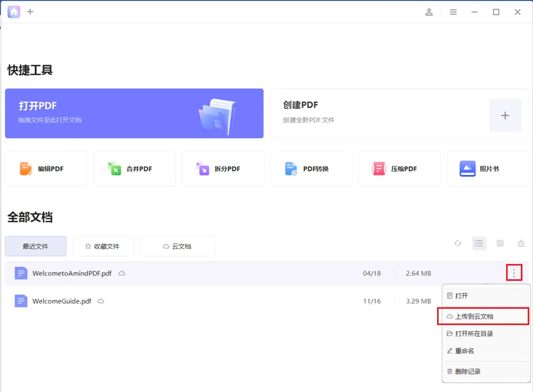Click the 3.29 MB size cell
The image size is (533, 392).
(x=418, y=301)
